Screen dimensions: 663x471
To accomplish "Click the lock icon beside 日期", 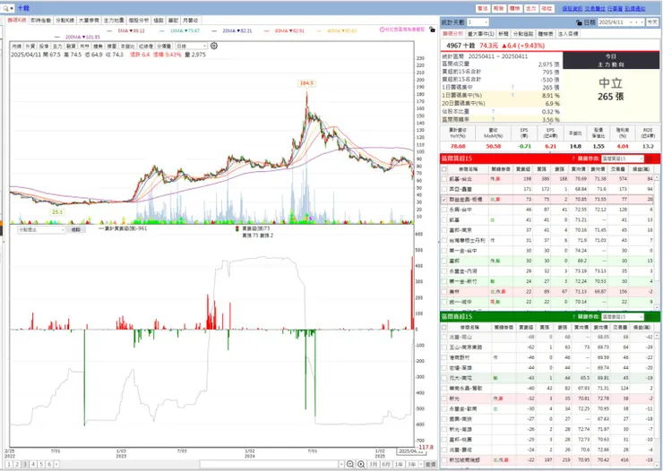I will click(x=579, y=22).
